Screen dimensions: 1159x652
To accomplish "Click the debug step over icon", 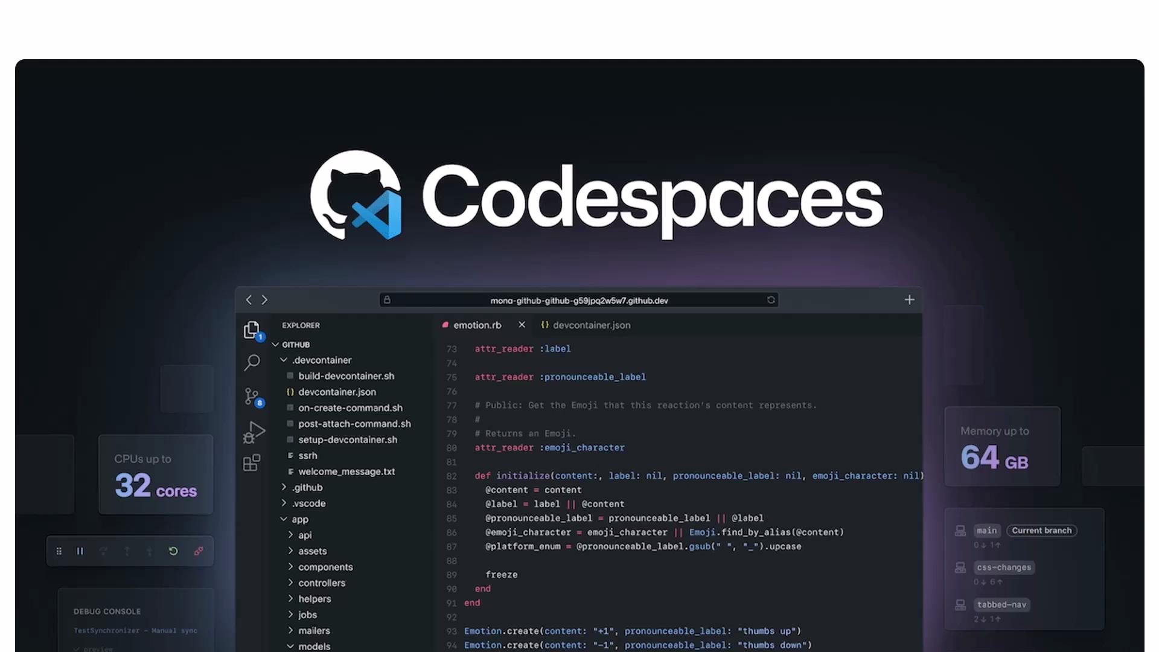I will (x=104, y=551).
